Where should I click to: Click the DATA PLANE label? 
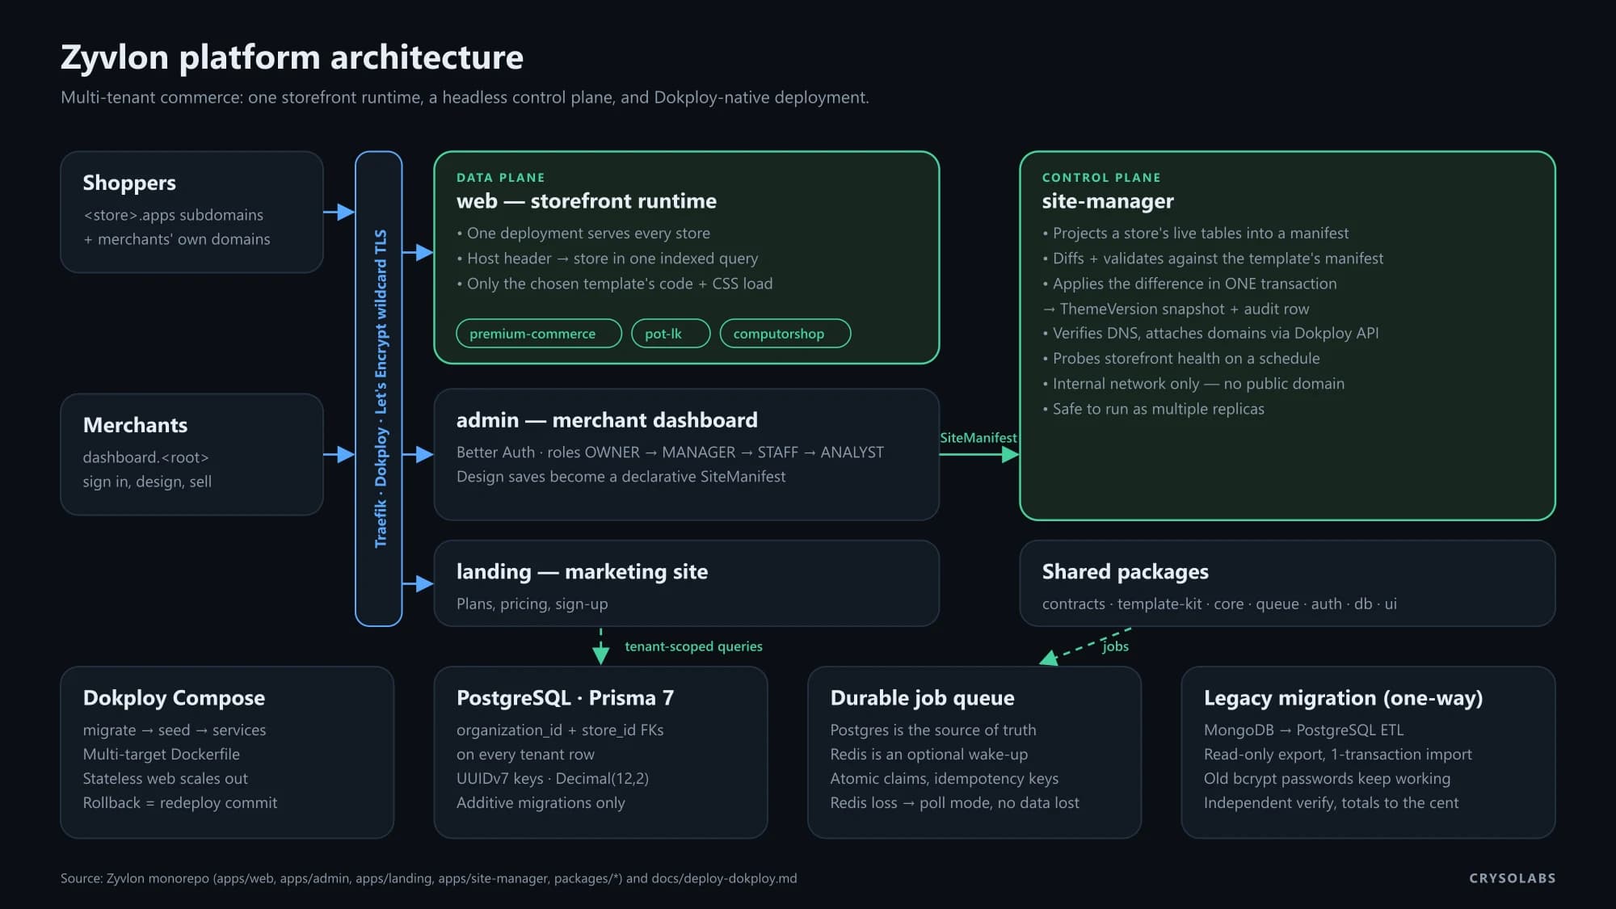501,178
